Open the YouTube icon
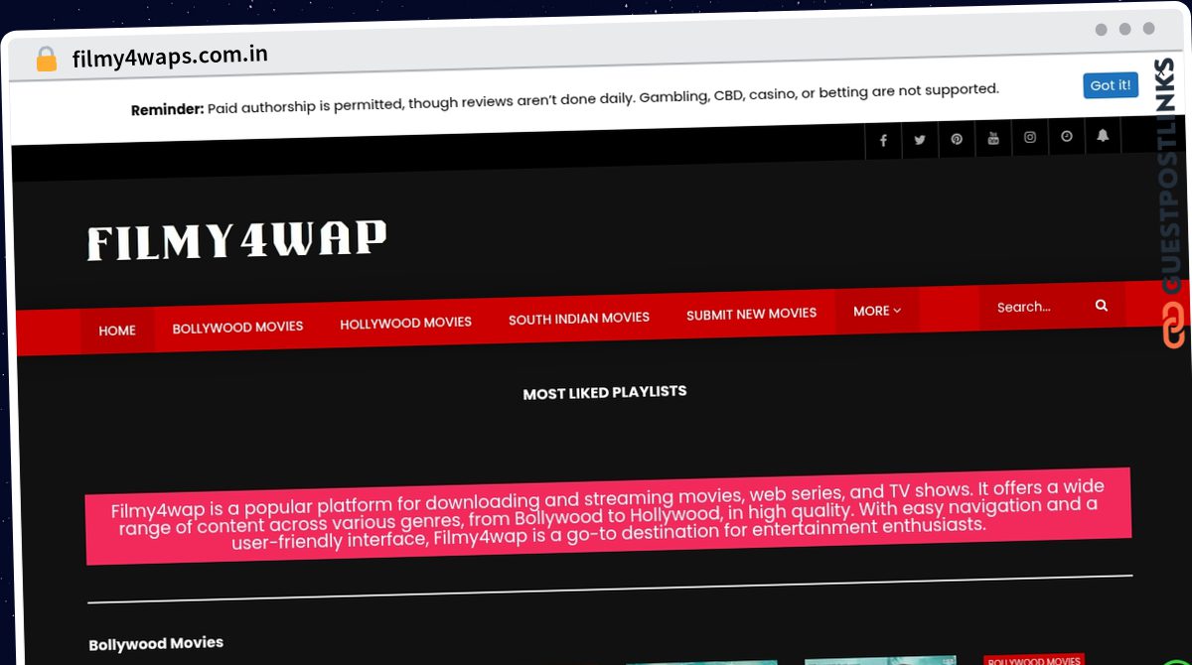This screenshot has height=665, width=1192. pos(993,138)
